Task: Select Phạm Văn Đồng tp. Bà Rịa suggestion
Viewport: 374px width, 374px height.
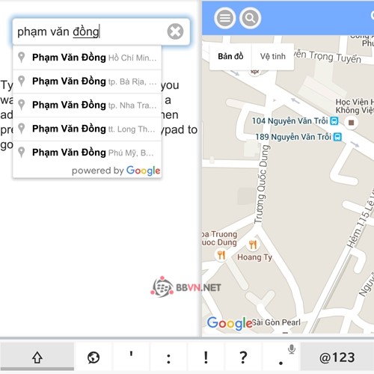Action: click(87, 82)
